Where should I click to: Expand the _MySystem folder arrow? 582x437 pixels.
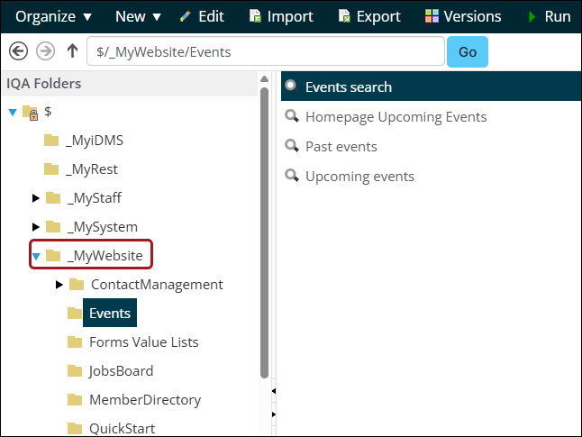click(x=36, y=227)
